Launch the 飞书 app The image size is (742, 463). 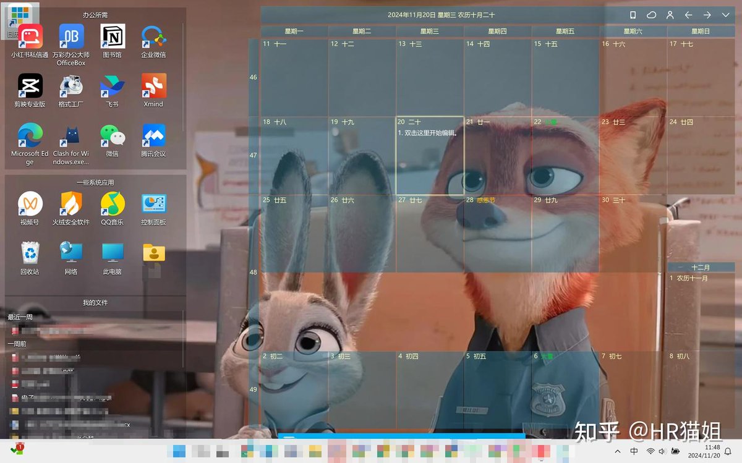(x=112, y=91)
